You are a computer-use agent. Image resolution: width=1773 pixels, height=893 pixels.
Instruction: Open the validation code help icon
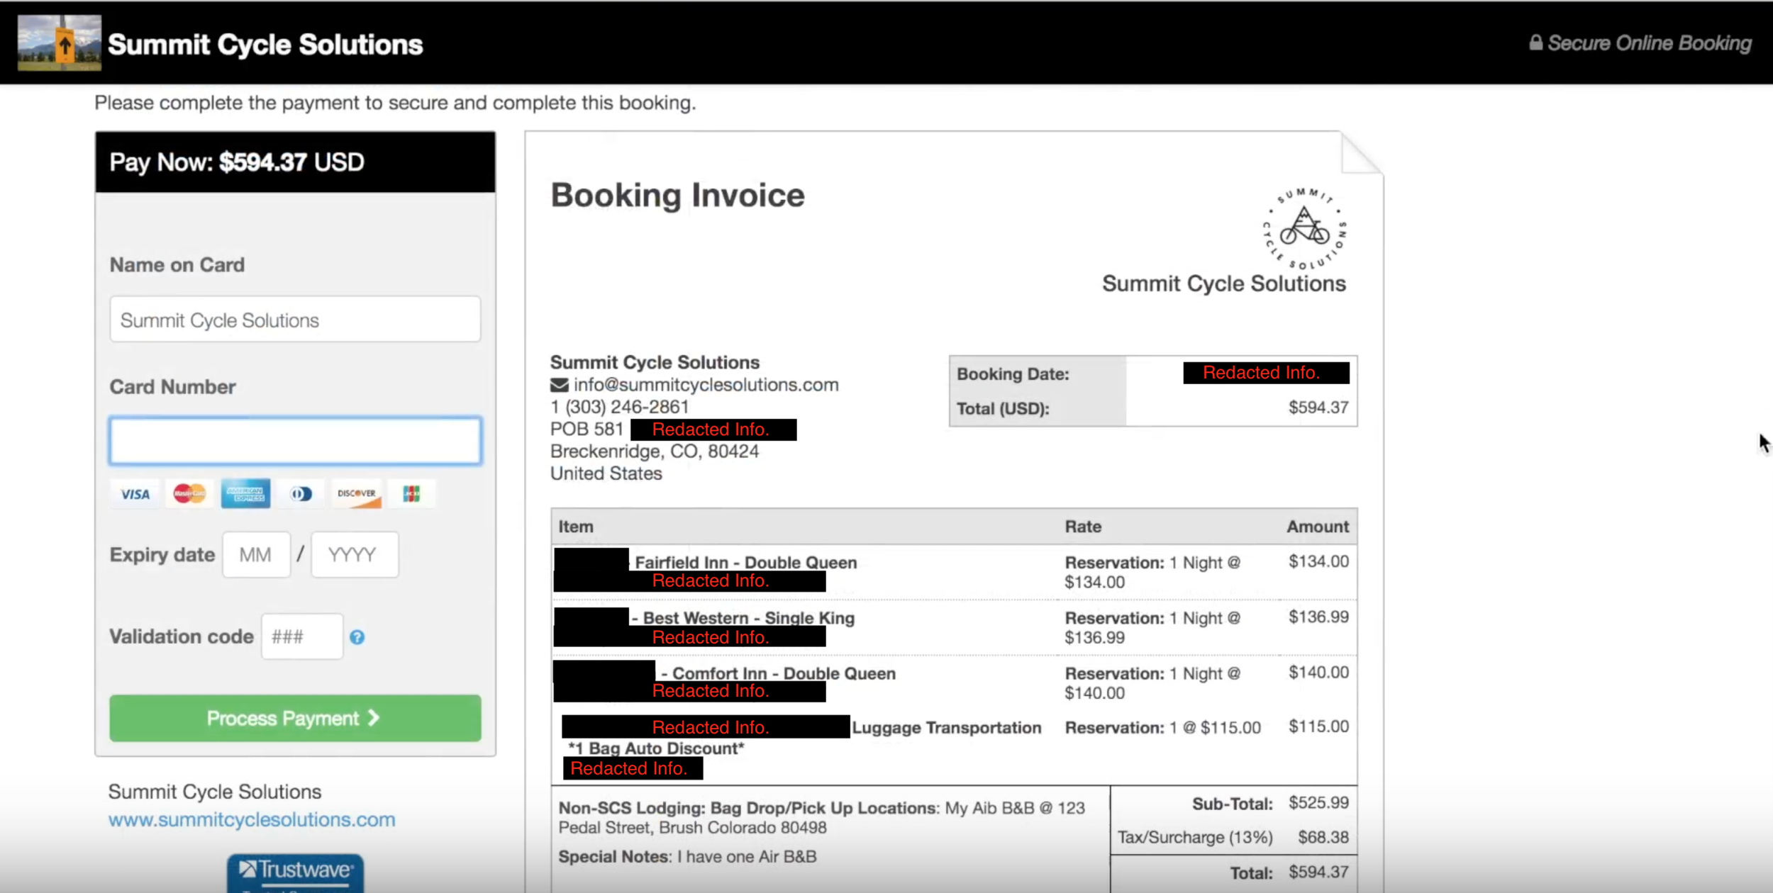coord(357,637)
